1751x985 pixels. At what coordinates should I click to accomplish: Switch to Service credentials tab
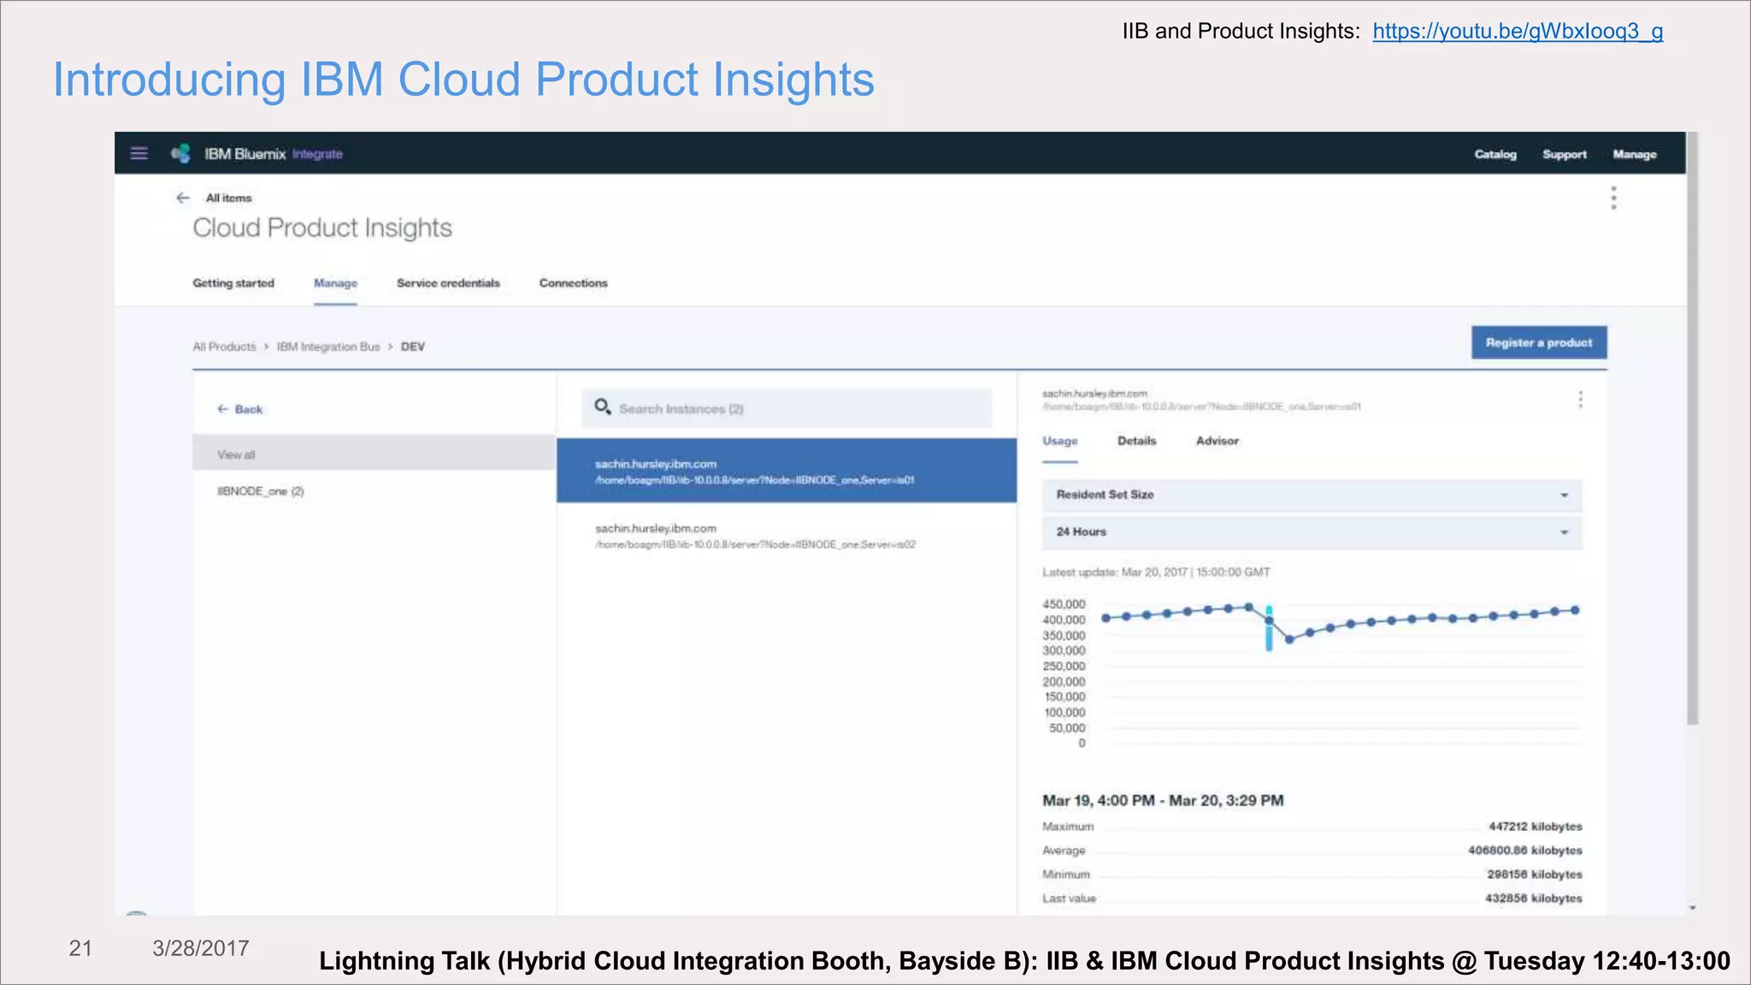448,283
